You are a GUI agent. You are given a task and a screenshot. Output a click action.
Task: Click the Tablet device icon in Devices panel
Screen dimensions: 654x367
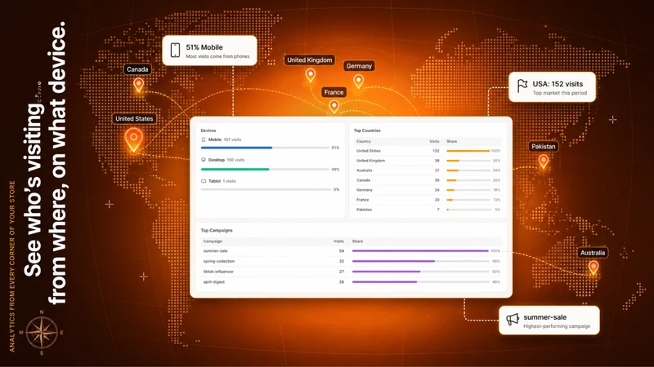pos(204,181)
